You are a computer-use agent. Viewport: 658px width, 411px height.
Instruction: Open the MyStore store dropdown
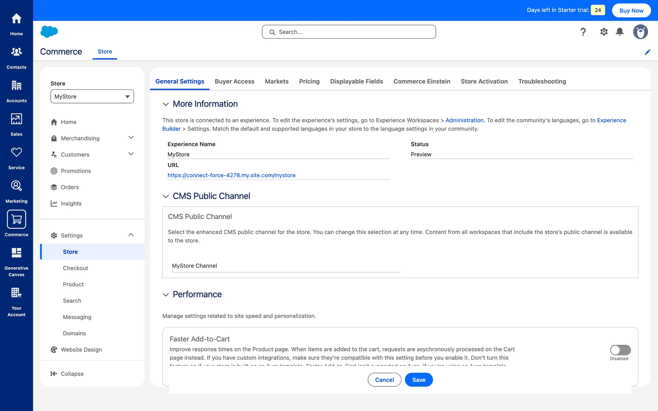pyautogui.click(x=92, y=97)
